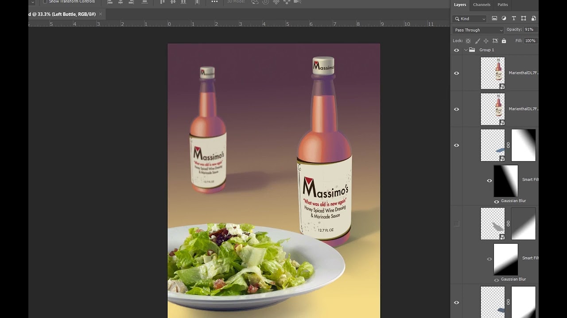Click top MarienthalDL7F layer name
Viewport: 567px width, 318px height.
coord(524,73)
